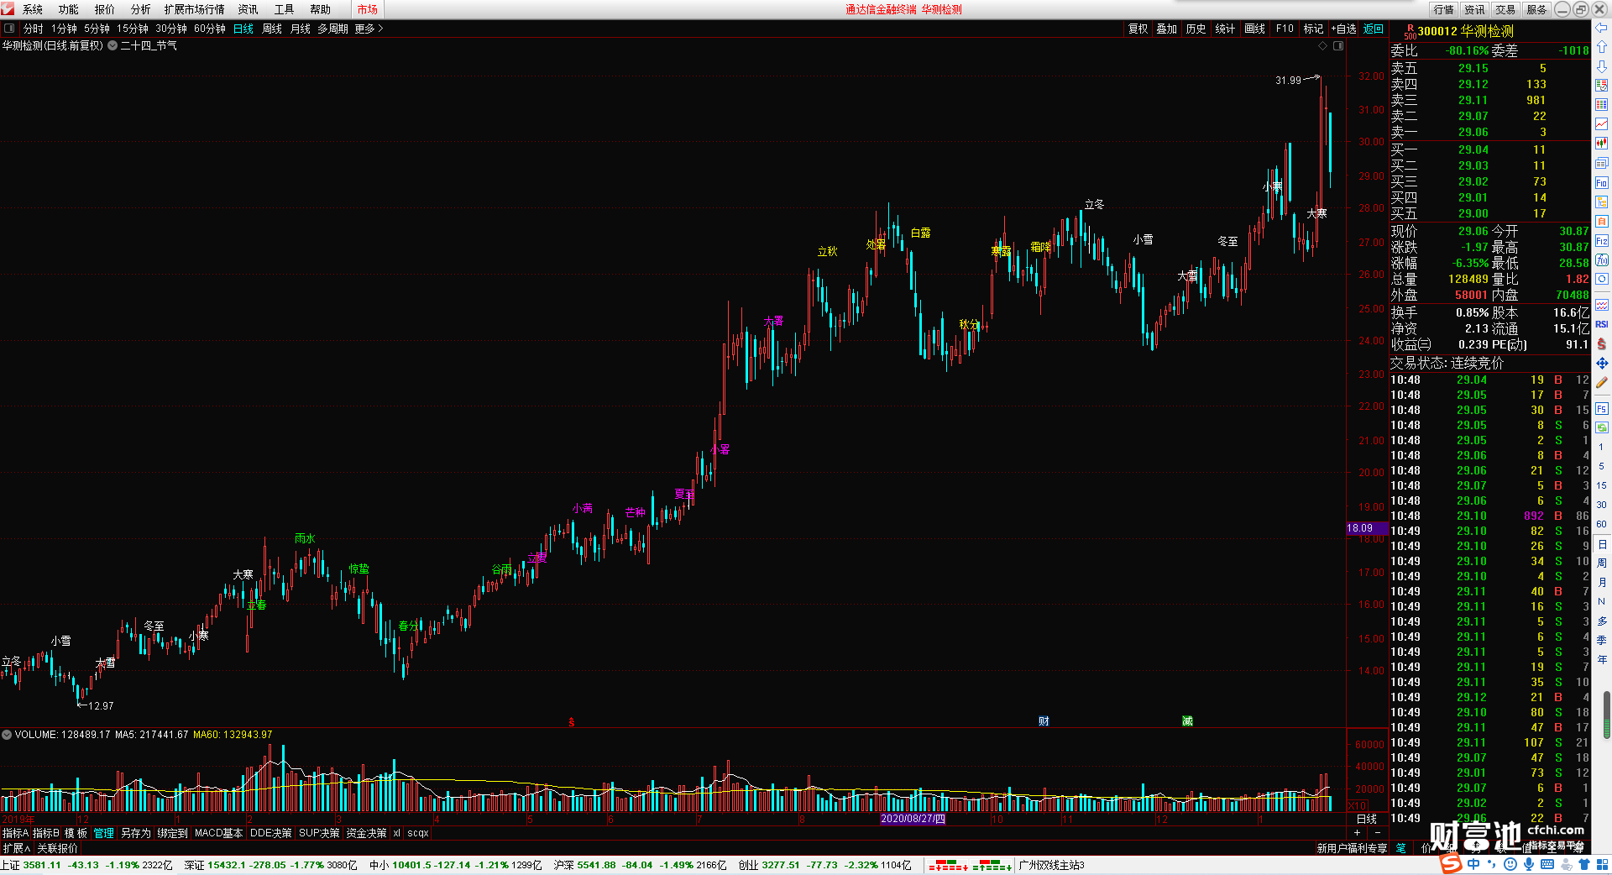The width and height of the screenshot is (1612, 875).
Task: Expand the 扩展∧ panel
Action: [x=17, y=848]
